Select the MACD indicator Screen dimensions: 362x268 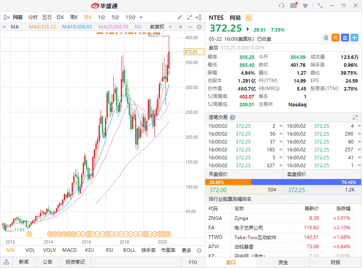tap(69, 250)
